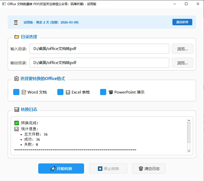Click the app icon in title bar

[x=4, y=4]
